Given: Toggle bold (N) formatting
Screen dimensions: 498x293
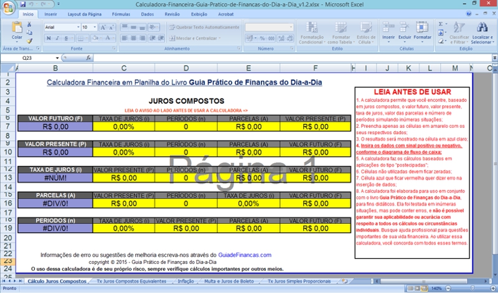Looking at the screenshot, I should coord(49,38).
